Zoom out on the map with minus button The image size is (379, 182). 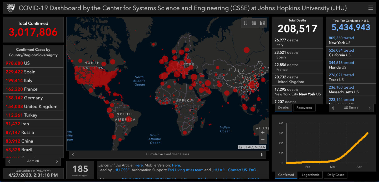tap(263, 140)
